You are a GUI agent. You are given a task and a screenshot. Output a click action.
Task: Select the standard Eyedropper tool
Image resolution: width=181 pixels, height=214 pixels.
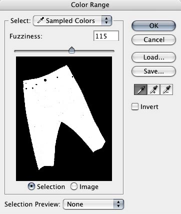[140, 89]
